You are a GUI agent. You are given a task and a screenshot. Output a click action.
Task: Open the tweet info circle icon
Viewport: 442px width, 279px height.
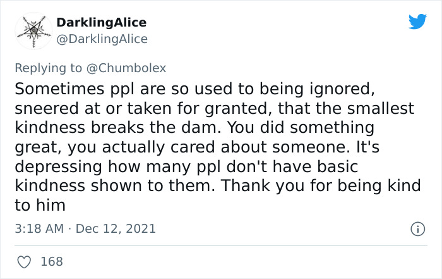coord(417,228)
